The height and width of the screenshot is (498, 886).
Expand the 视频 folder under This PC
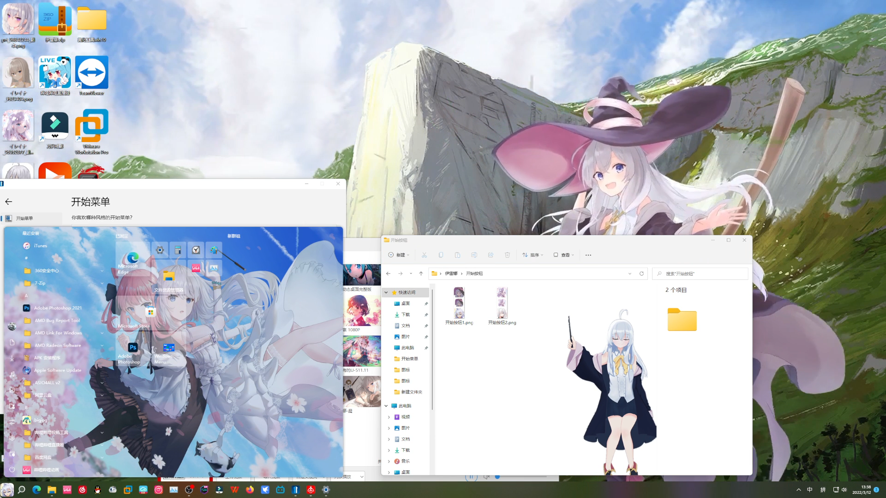tap(389, 417)
